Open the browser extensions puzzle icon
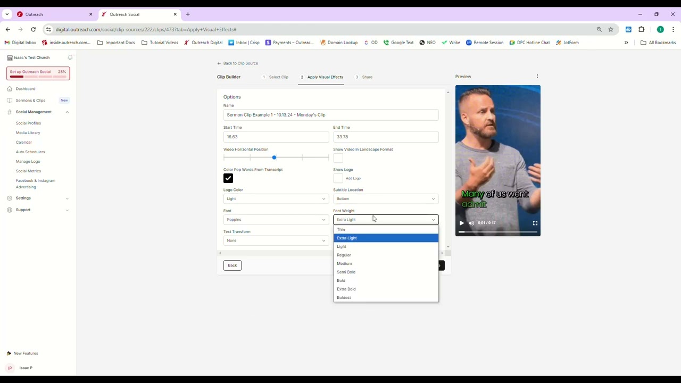 (641, 29)
